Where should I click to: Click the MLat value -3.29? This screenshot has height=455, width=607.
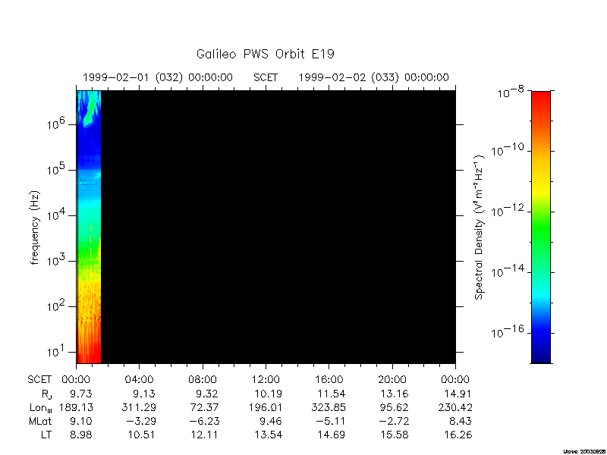pos(141,421)
